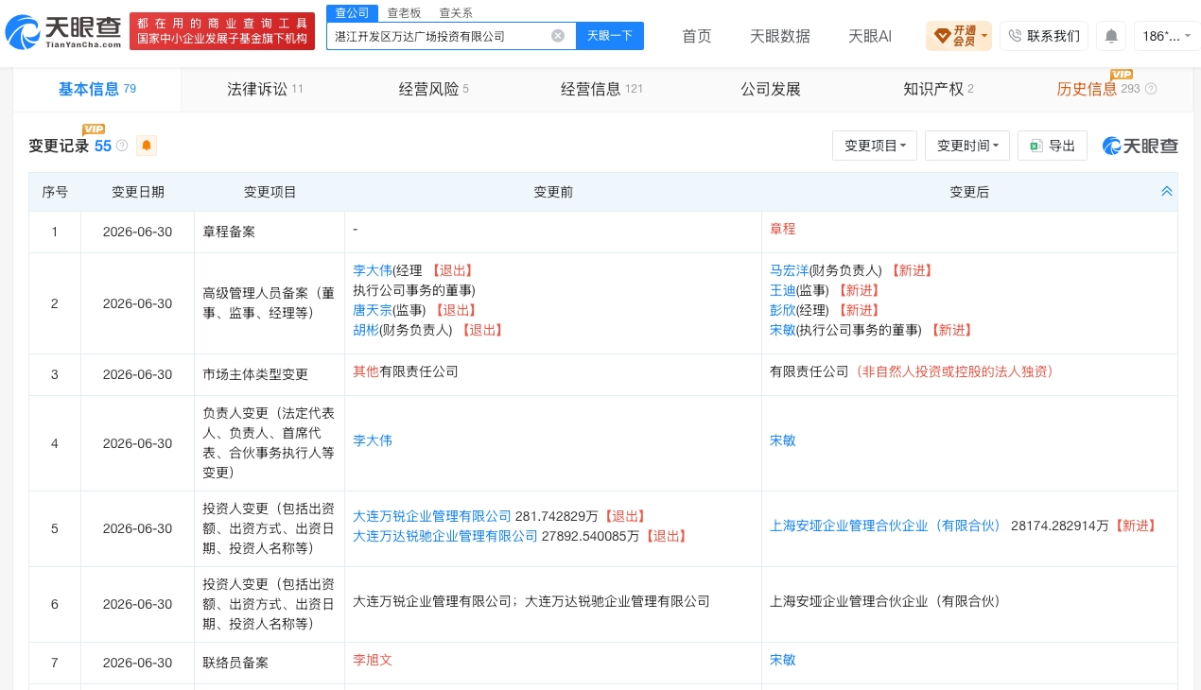The image size is (1201, 690).
Task: Click the 章程备案 change item cell
Action: [270, 232]
